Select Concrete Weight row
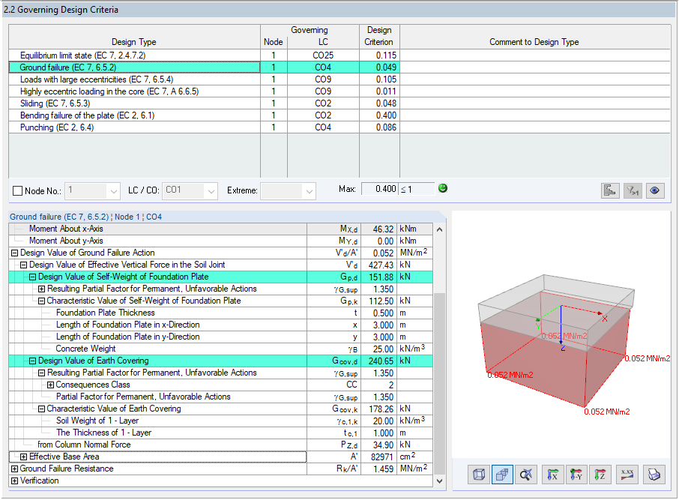Viewport: 679px width, 500px height. click(x=221, y=349)
